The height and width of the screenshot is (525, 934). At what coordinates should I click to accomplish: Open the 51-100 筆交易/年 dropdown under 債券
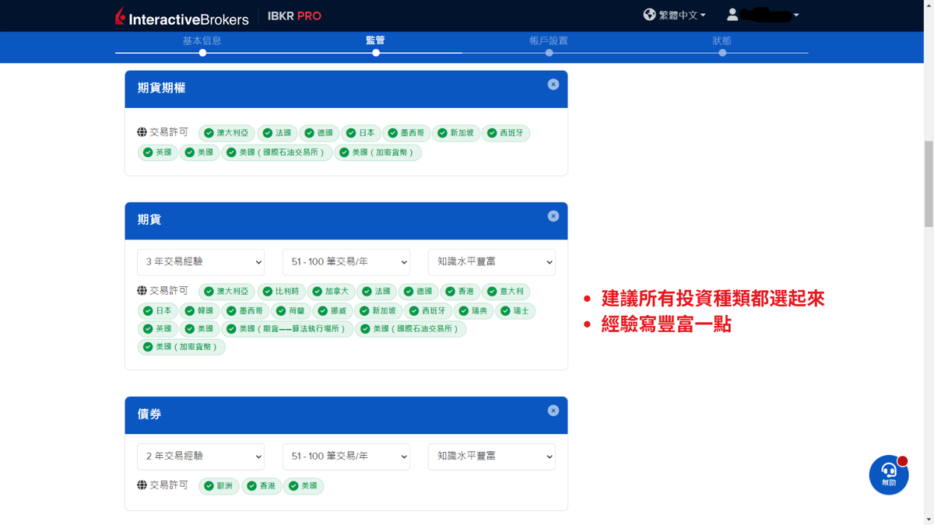346,457
